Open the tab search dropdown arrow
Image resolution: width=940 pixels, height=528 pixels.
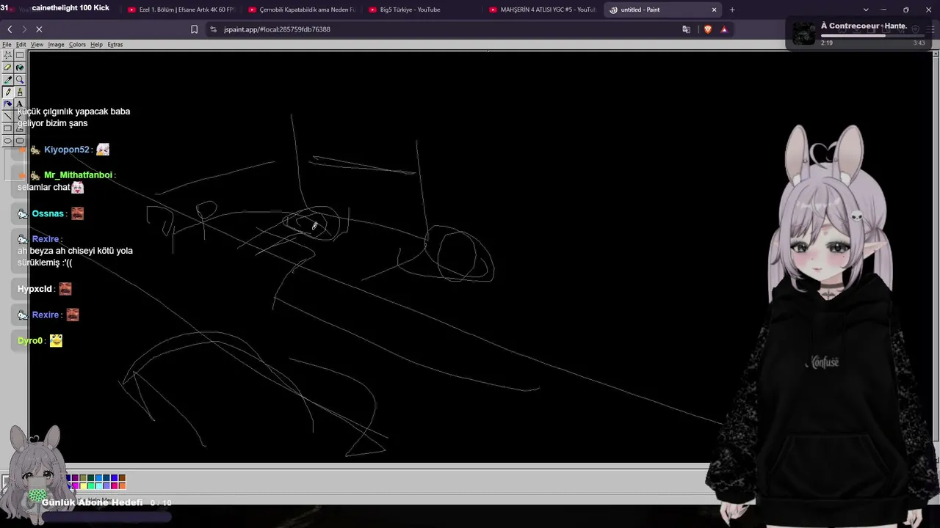866,10
